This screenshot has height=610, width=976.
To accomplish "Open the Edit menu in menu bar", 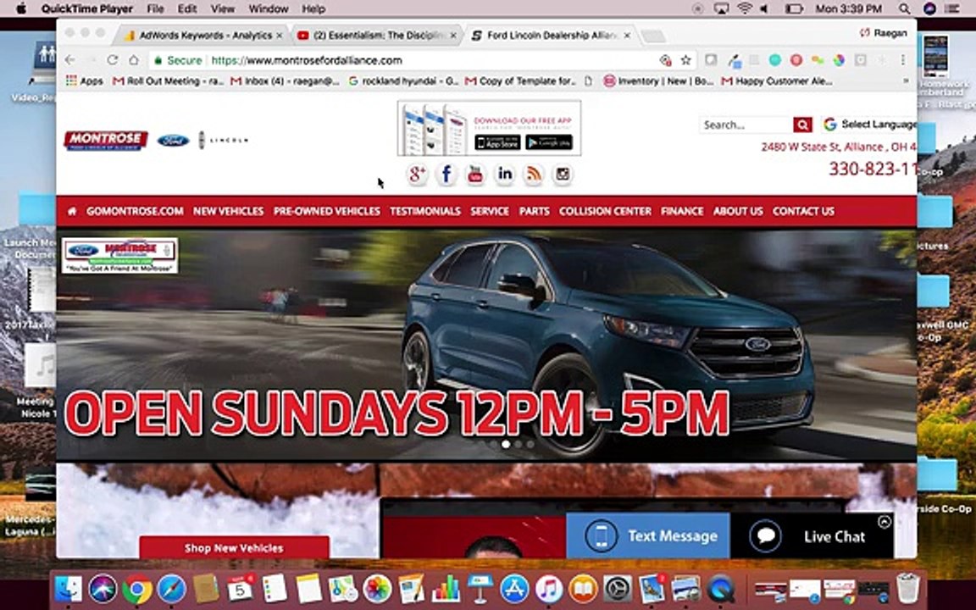I will [x=186, y=8].
